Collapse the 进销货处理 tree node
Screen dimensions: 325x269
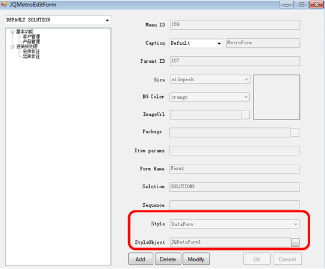tap(13, 47)
